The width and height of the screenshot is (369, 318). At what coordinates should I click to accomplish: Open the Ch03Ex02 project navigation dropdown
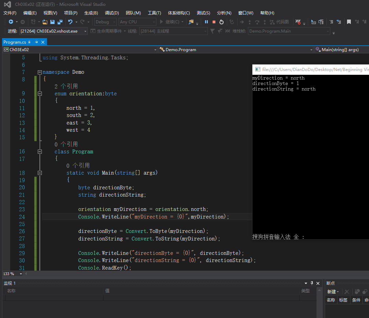[x=80, y=50]
